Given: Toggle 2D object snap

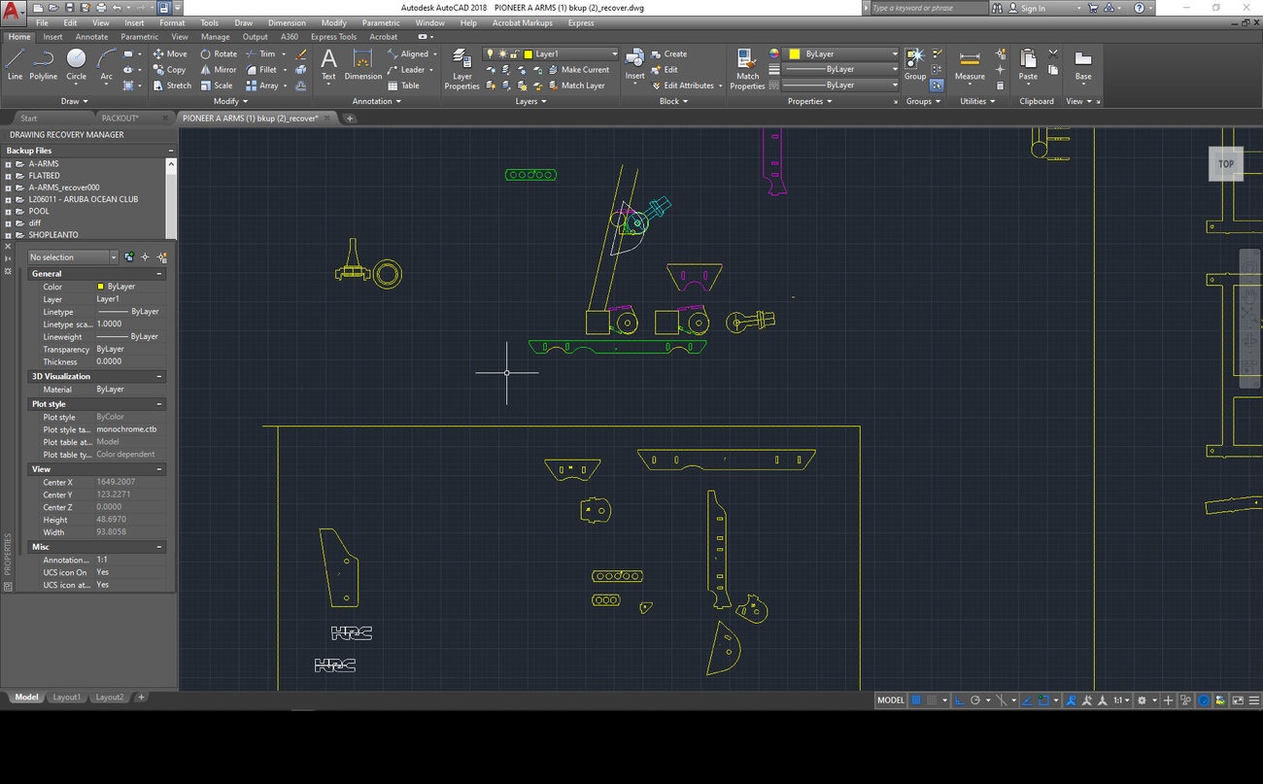Looking at the screenshot, I should 1044,699.
